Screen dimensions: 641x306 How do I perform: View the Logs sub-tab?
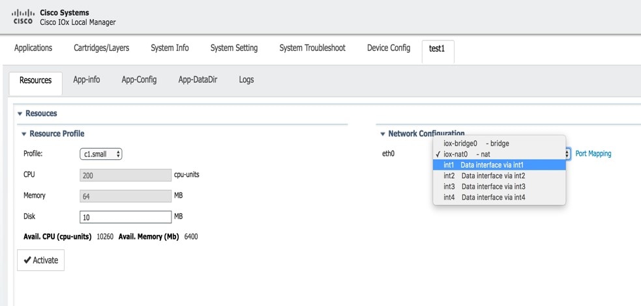246,80
